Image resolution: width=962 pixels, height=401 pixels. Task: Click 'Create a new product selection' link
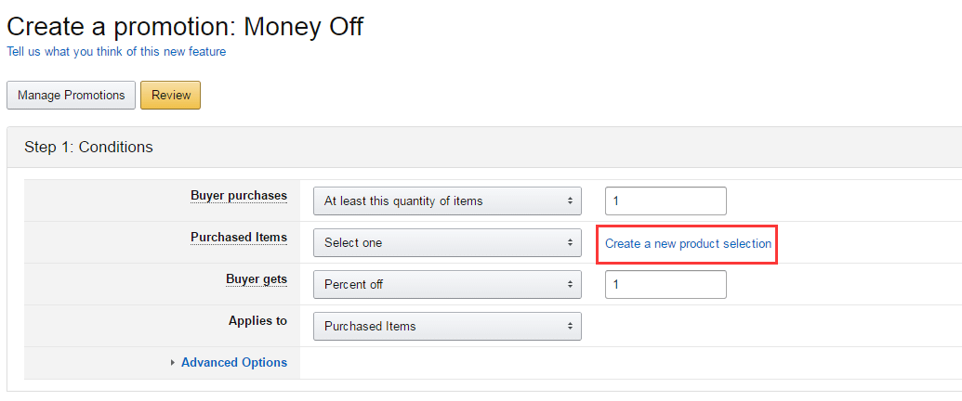(688, 244)
